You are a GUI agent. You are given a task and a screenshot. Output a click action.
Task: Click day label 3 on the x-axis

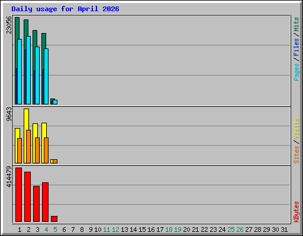click(x=37, y=230)
